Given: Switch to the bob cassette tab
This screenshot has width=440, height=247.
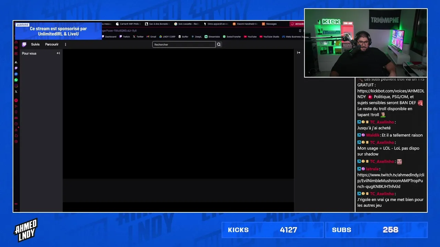Looking at the screenshot, I should pos(187,24).
